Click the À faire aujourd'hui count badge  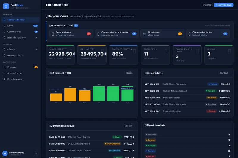click(76, 25)
